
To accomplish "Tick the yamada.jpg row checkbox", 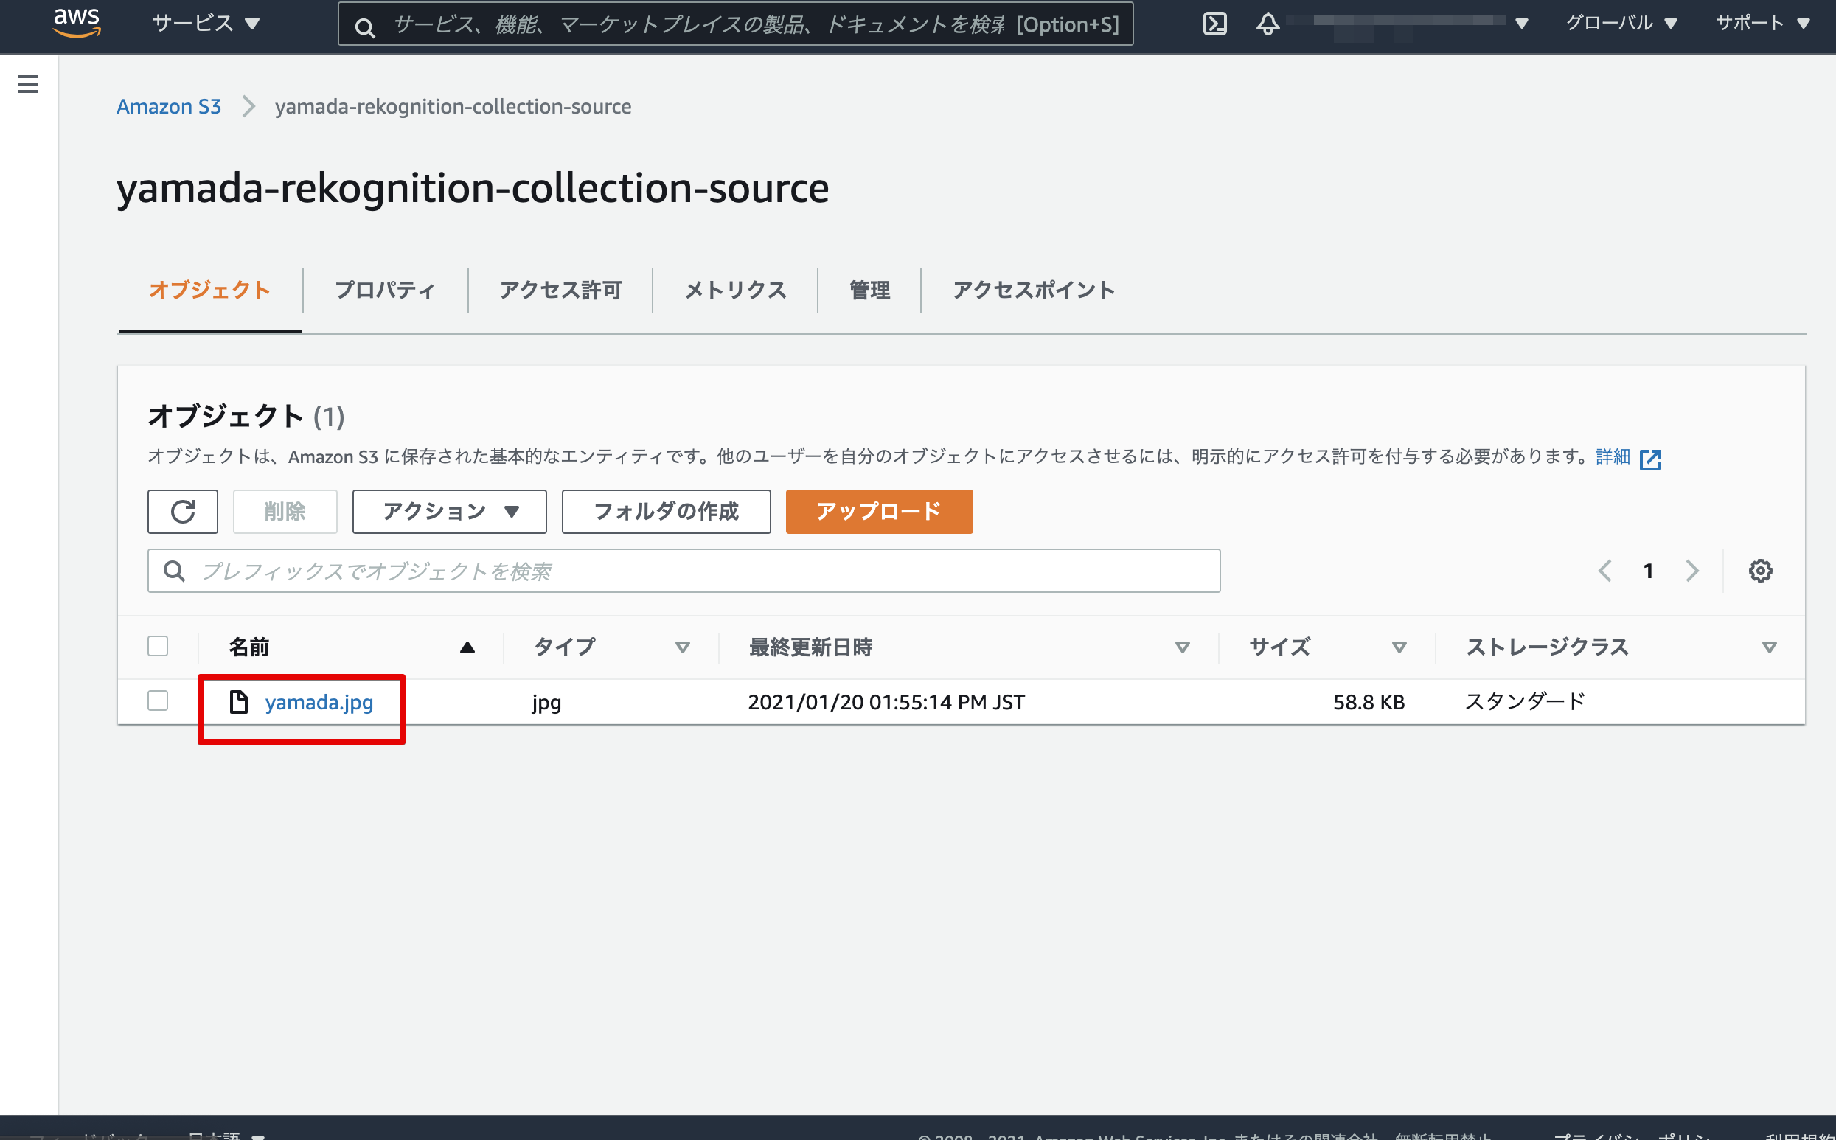I will [158, 701].
